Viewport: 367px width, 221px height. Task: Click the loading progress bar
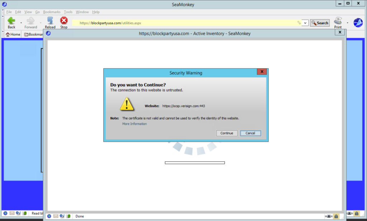195,163
